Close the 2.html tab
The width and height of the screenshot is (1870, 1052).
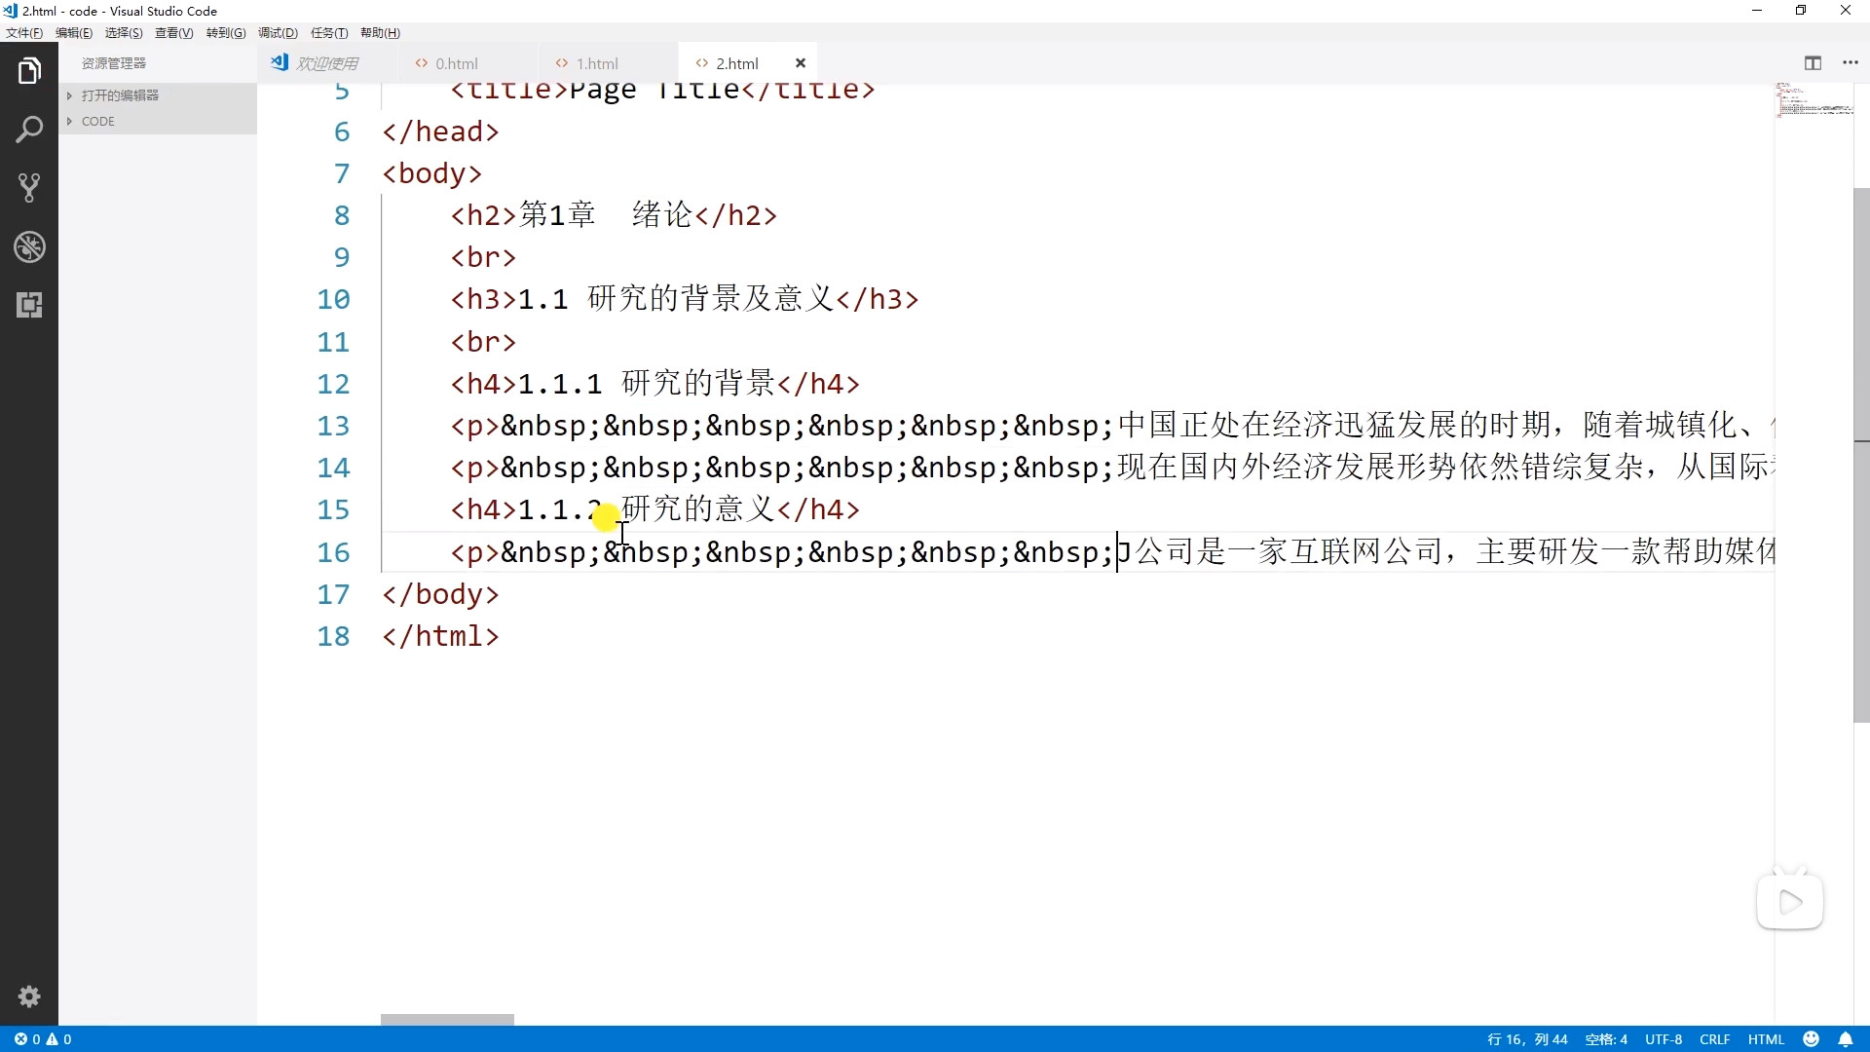pos(801,63)
